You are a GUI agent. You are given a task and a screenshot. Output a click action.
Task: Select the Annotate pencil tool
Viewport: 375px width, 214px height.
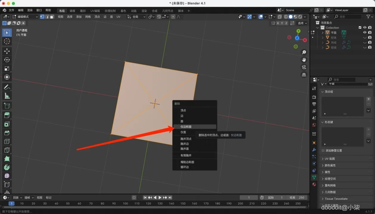(x=7, y=87)
